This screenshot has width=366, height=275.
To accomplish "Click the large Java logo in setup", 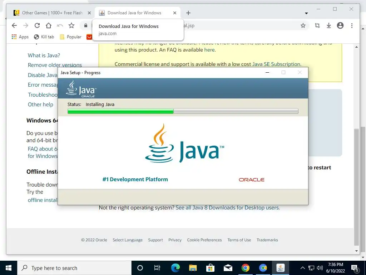I will click(x=184, y=143).
